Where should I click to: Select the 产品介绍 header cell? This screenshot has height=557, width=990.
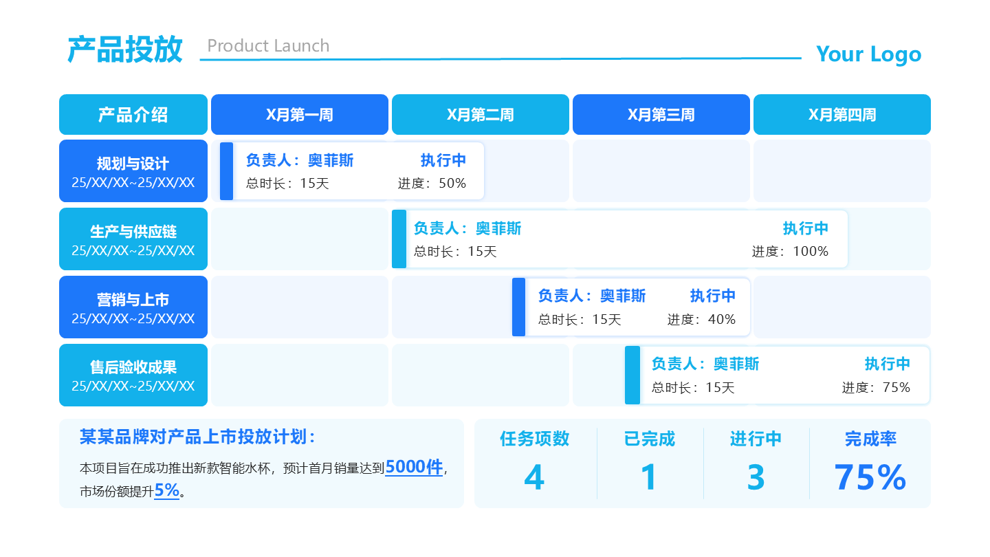pos(133,115)
